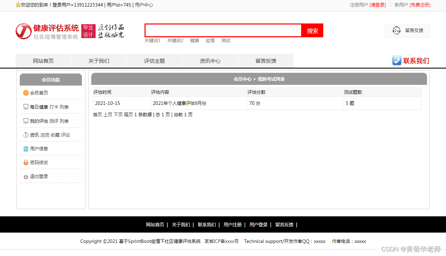This screenshot has height=256, width=446.
Task: Open 用户信息 in sidebar
Action: [39, 149]
